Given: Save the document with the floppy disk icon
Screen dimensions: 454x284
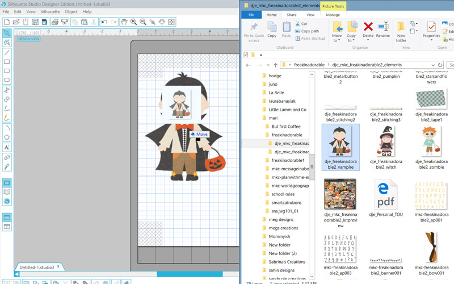Looking at the screenshot, I should point(35,22).
